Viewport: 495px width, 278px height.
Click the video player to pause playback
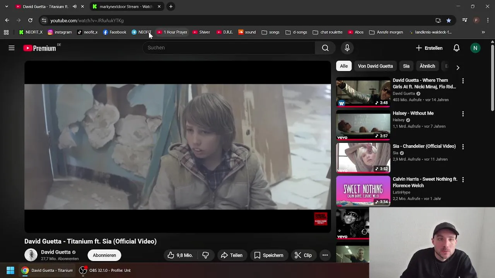click(x=178, y=147)
